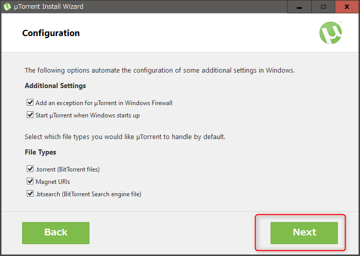360x256 pixels.
Task: Click the "Configuration" page heading
Action: pyautogui.click(x=51, y=33)
